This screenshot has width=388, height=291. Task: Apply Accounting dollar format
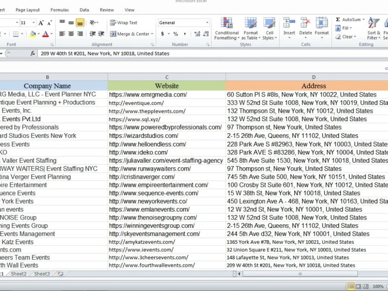(x=162, y=34)
